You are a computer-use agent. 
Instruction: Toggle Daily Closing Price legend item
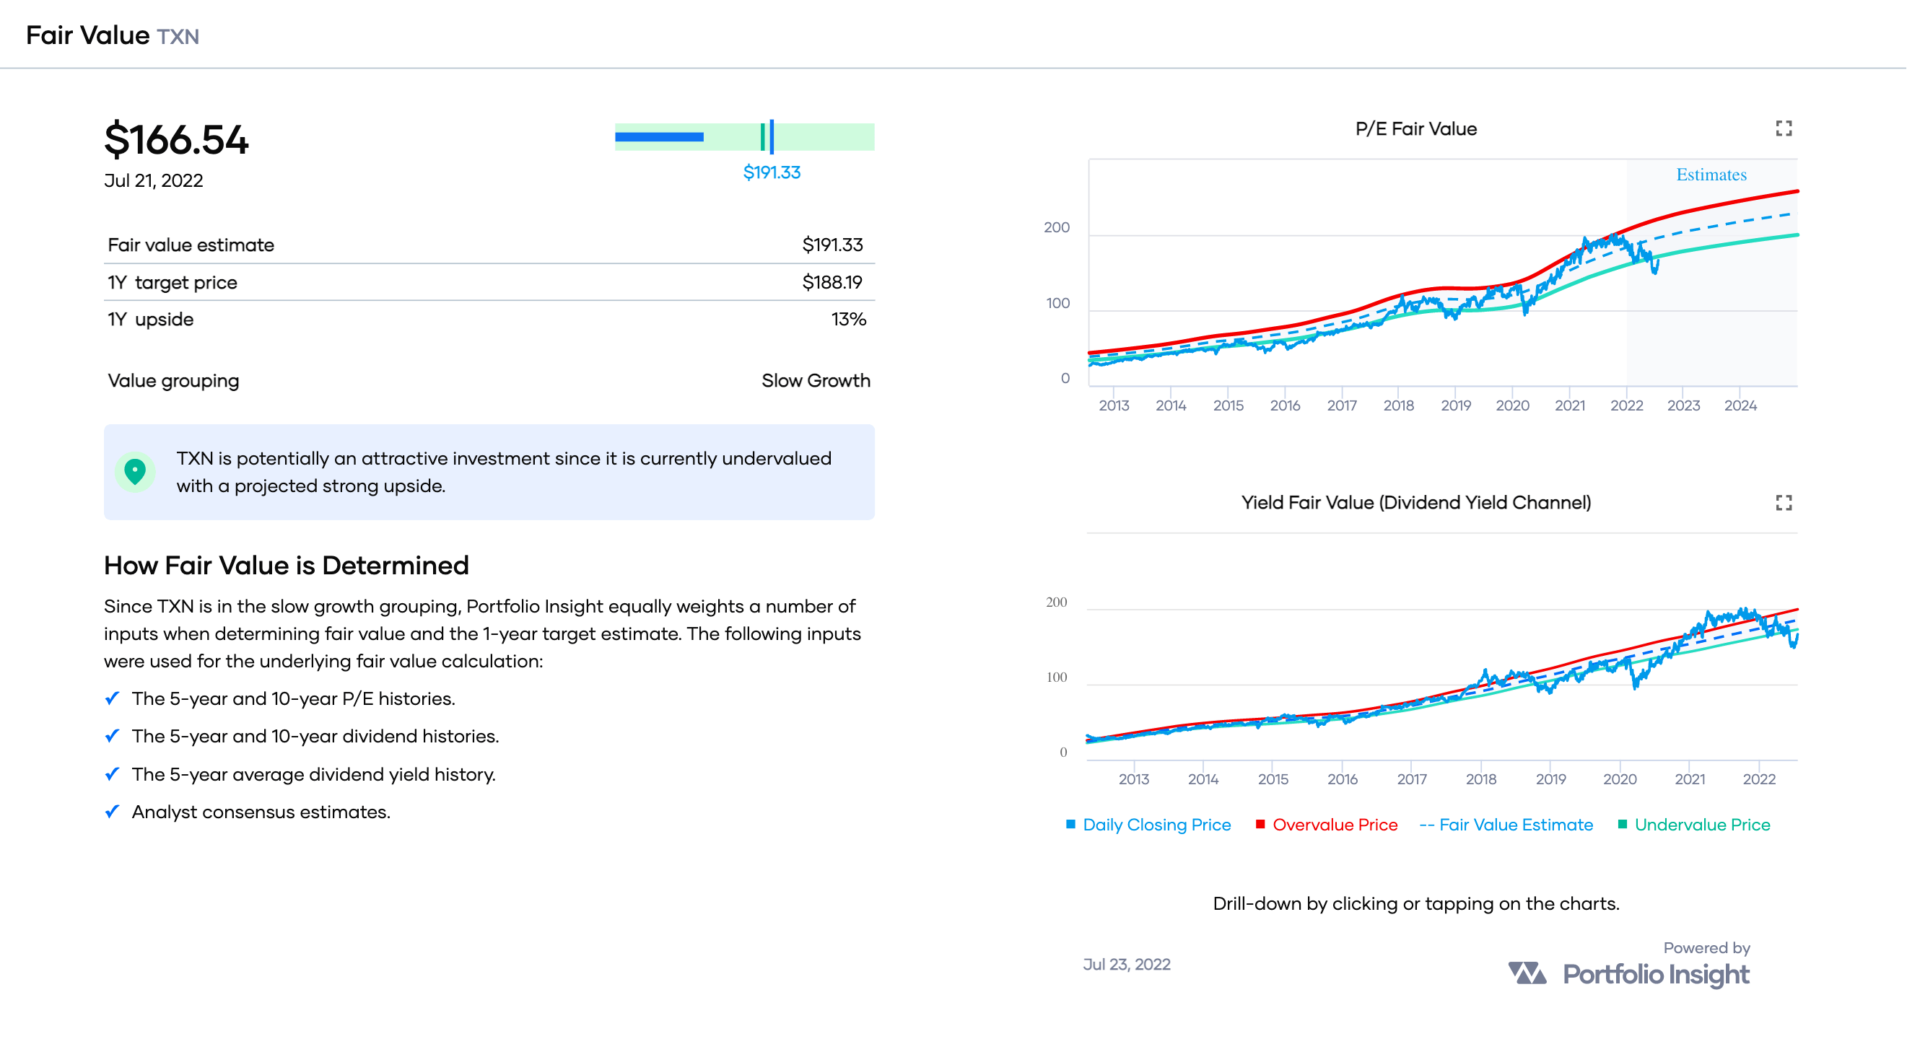pyautogui.click(x=1148, y=825)
